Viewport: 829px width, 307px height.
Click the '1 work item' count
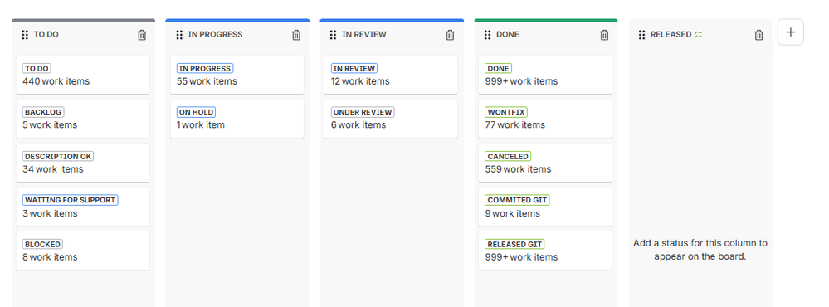coord(201,125)
